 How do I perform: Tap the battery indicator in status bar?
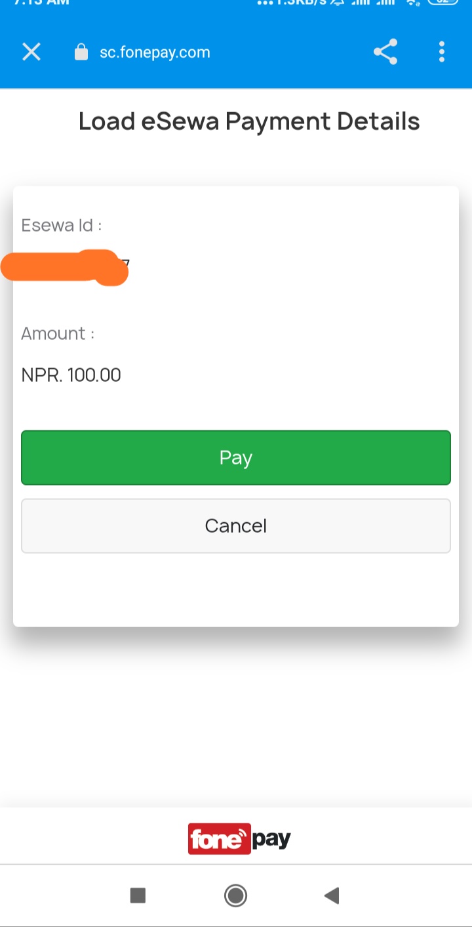tap(443, 2)
